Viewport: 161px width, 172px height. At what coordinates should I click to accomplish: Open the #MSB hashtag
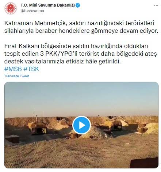click(x=13, y=69)
